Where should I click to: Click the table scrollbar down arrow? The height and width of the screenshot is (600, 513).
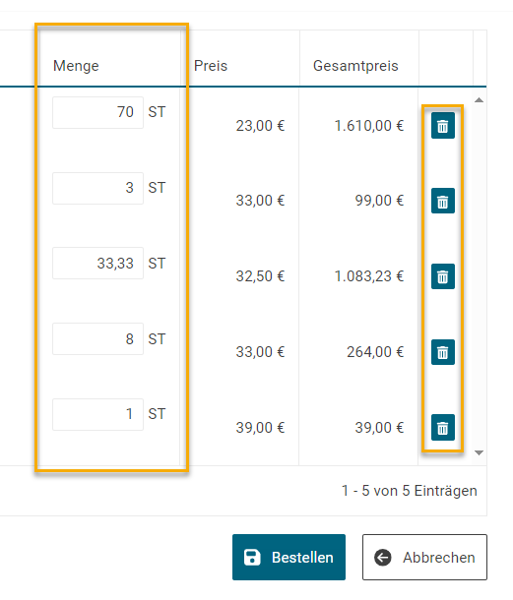pyautogui.click(x=479, y=452)
